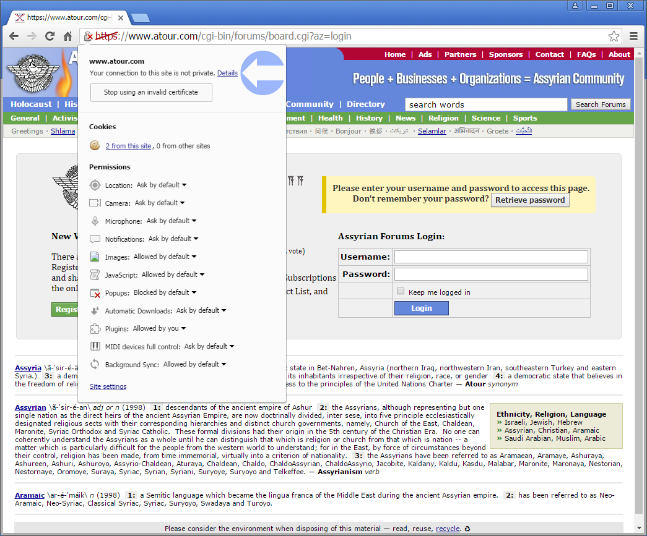Click the Selamlar greeting link

point(432,131)
